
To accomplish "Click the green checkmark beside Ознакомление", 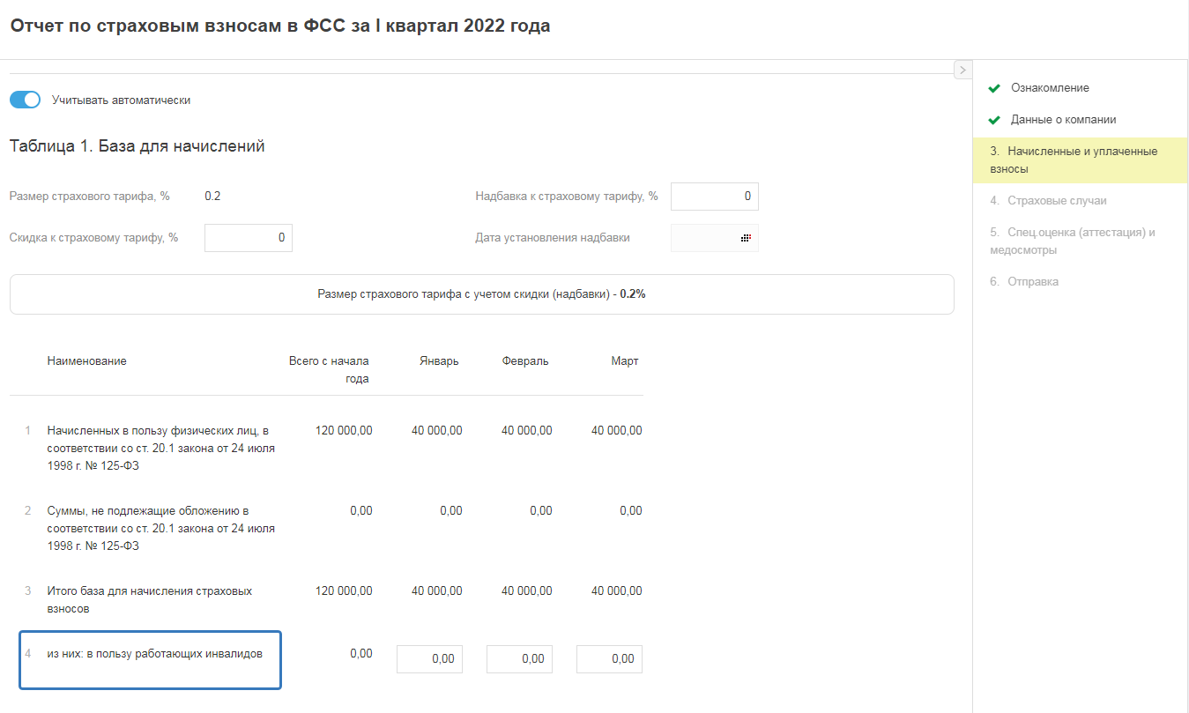I will [994, 89].
